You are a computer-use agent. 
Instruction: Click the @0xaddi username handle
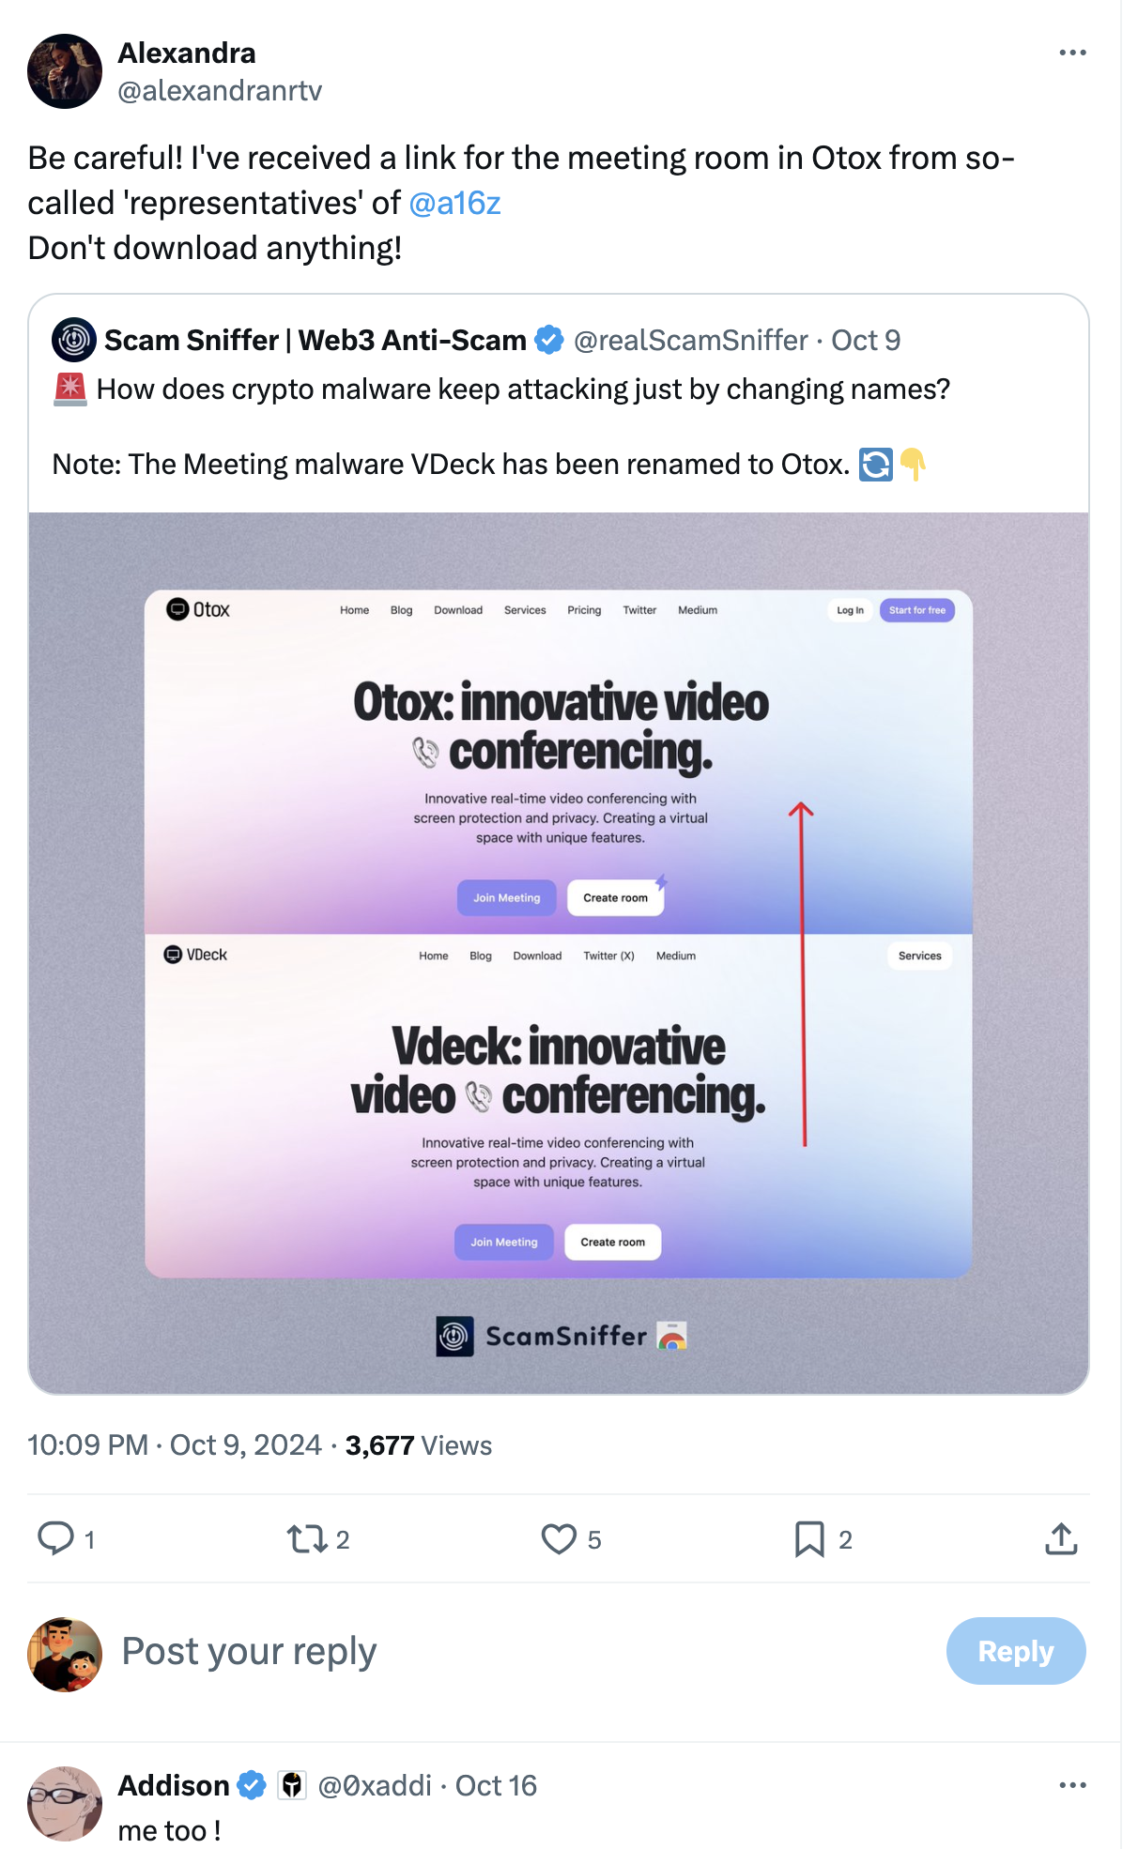tap(375, 1785)
